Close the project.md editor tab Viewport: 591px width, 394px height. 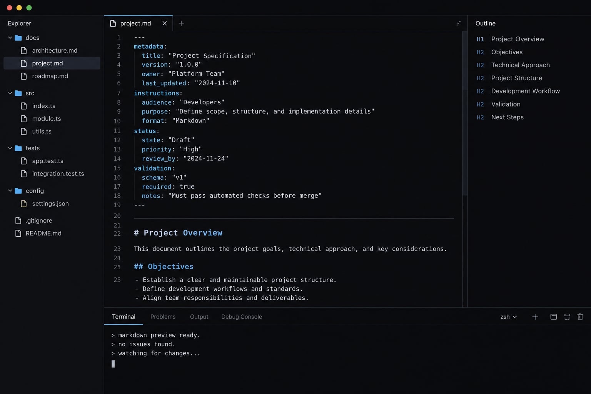[165, 23]
